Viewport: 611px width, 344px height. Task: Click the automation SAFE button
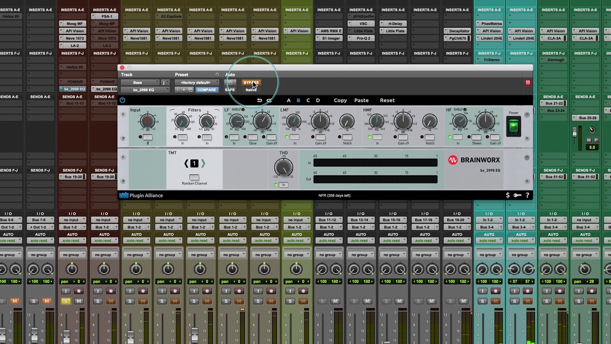pos(230,90)
